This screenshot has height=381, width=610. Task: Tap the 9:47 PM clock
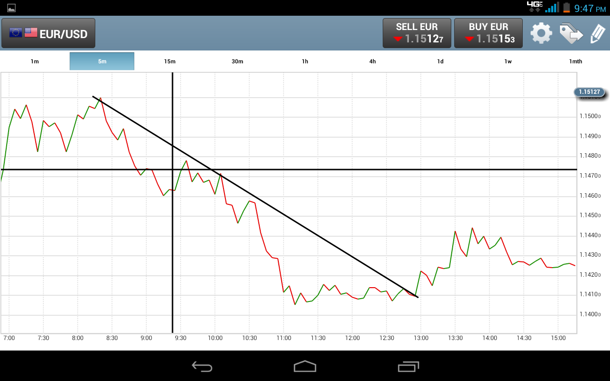coord(590,8)
